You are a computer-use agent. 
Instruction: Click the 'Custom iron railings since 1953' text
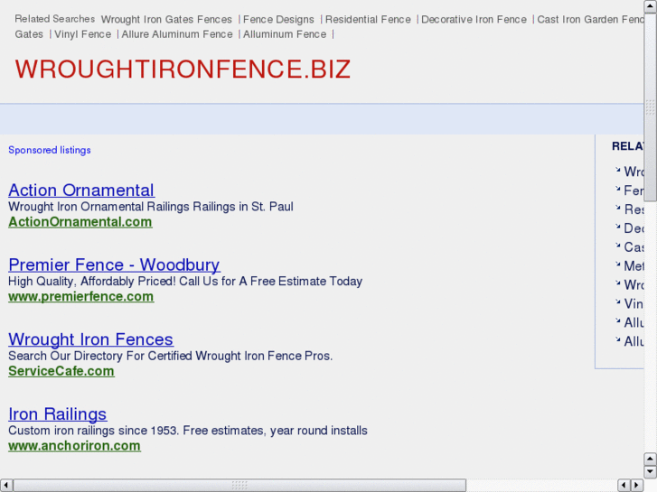tap(188, 431)
